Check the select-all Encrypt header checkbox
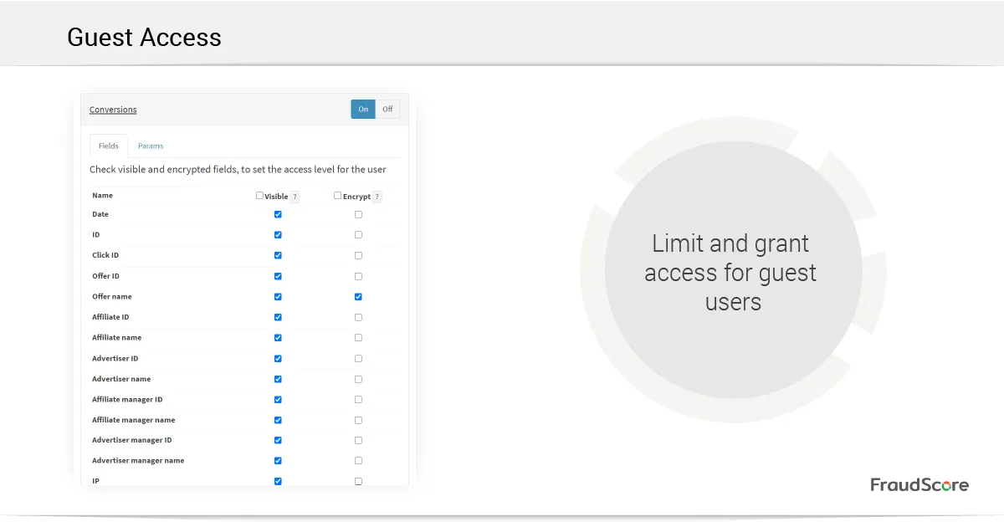 [337, 196]
